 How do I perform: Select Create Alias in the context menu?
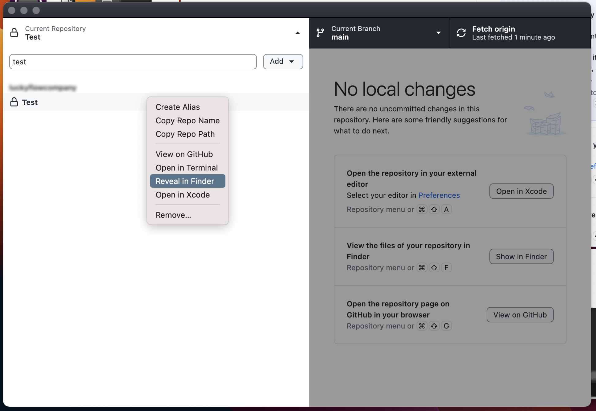[x=178, y=107]
